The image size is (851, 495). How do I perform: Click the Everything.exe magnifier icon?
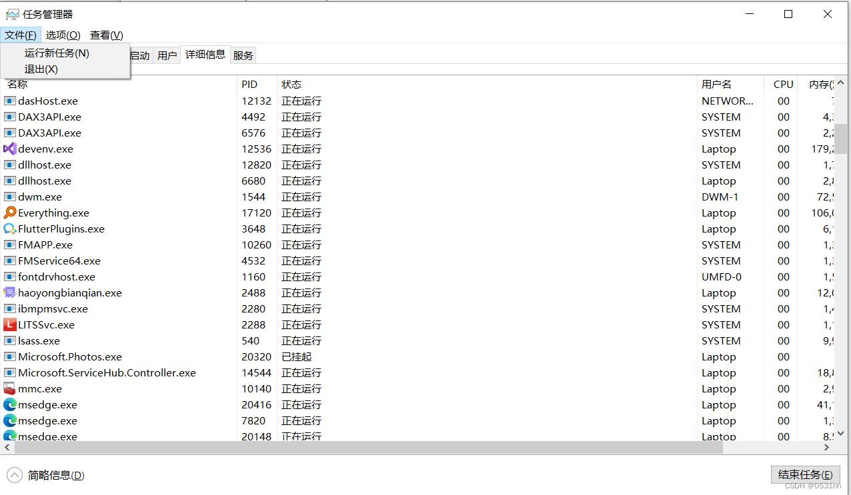point(10,213)
